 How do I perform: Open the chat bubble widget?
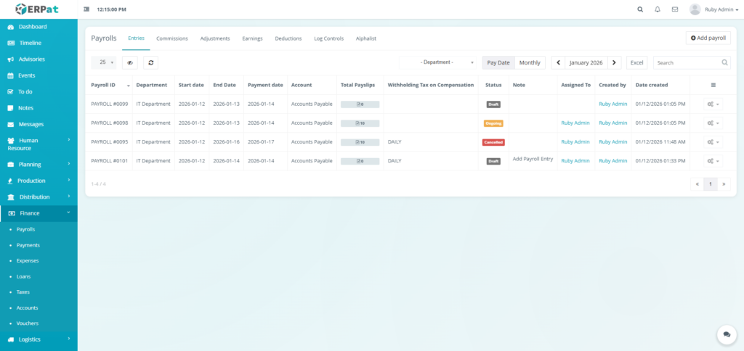coord(726,334)
